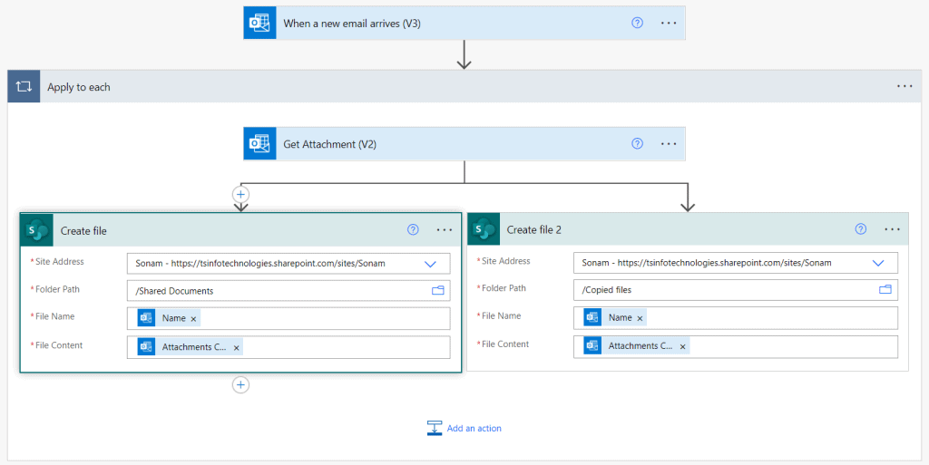Expand Site Address dropdown in Create file 2
Viewport: 929px width, 465px height.
click(x=878, y=263)
